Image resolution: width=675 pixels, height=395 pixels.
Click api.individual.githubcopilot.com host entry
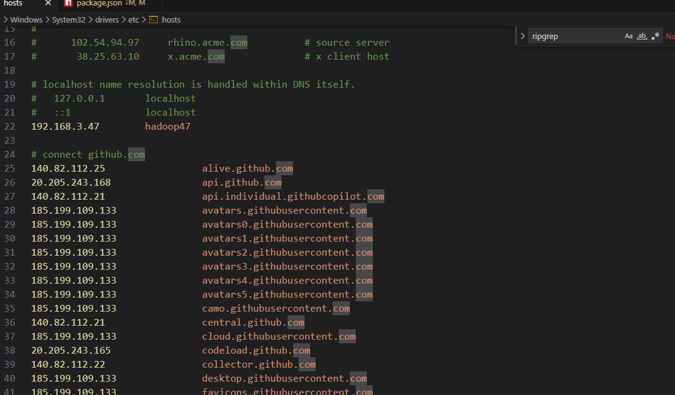click(293, 196)
